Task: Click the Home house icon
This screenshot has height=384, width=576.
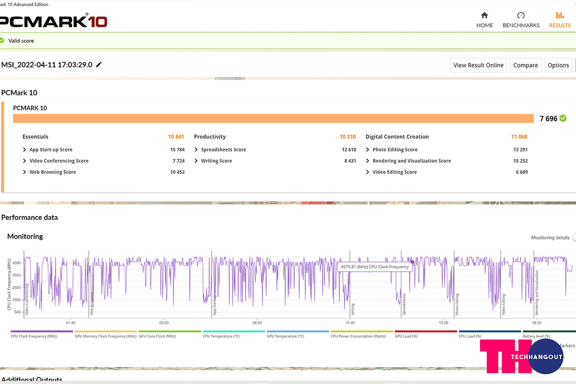Action: tap(484, 15)
